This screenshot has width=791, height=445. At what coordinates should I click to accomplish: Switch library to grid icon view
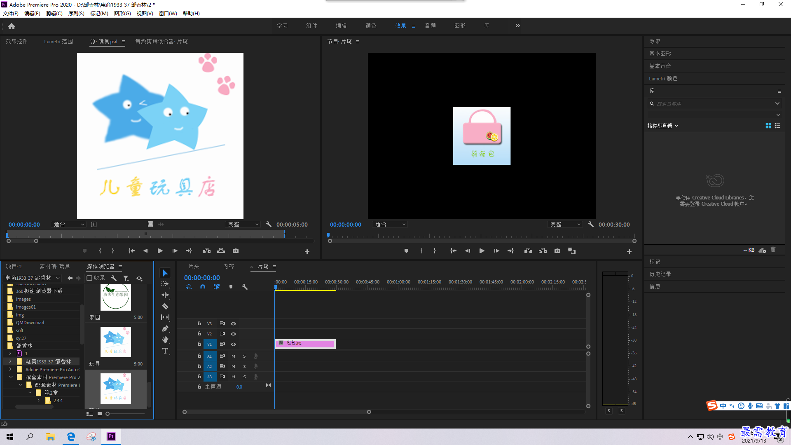768,126
